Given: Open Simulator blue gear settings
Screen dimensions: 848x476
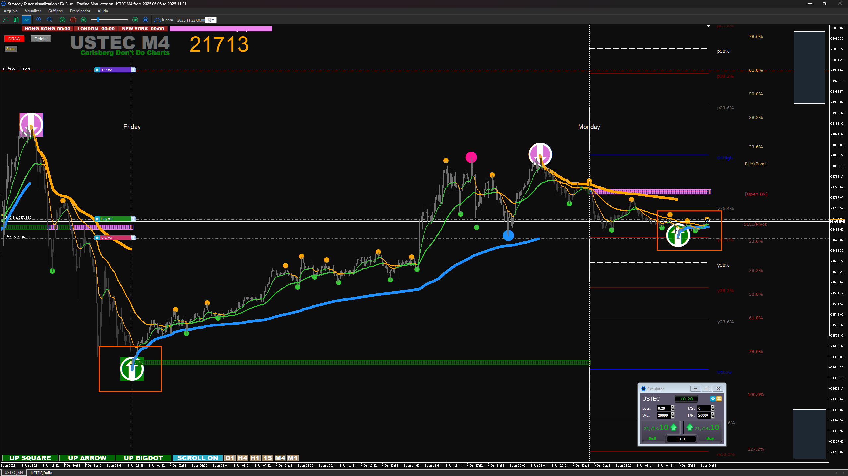Looking at the screenshot, I should click(x=713, y=399).
